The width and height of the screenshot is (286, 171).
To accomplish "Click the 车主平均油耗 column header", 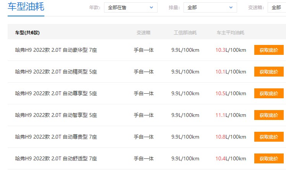I will [x=231, y=33].
